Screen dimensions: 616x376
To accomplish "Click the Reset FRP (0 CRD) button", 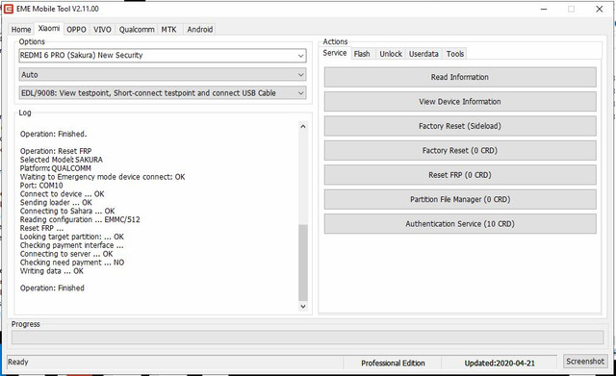I will [x=460, y=175].
